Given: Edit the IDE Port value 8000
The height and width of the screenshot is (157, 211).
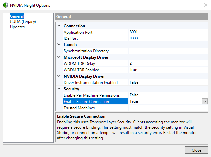Looking at the screenshot, I should coord(168,38).
